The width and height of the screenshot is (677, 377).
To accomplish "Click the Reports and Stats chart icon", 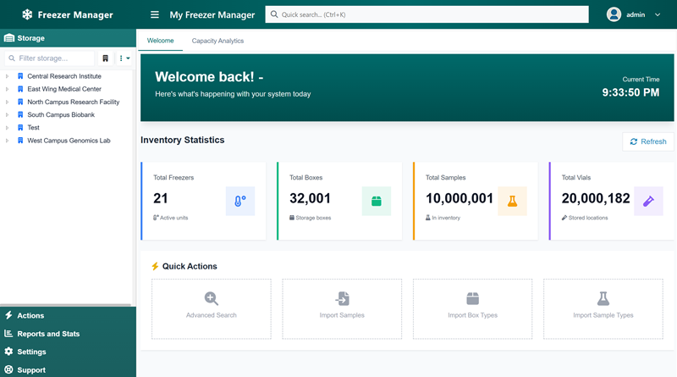I will (x=8, y=333).
